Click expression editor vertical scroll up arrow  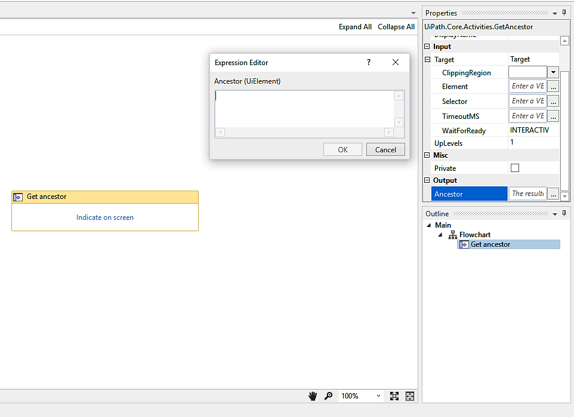399,96
